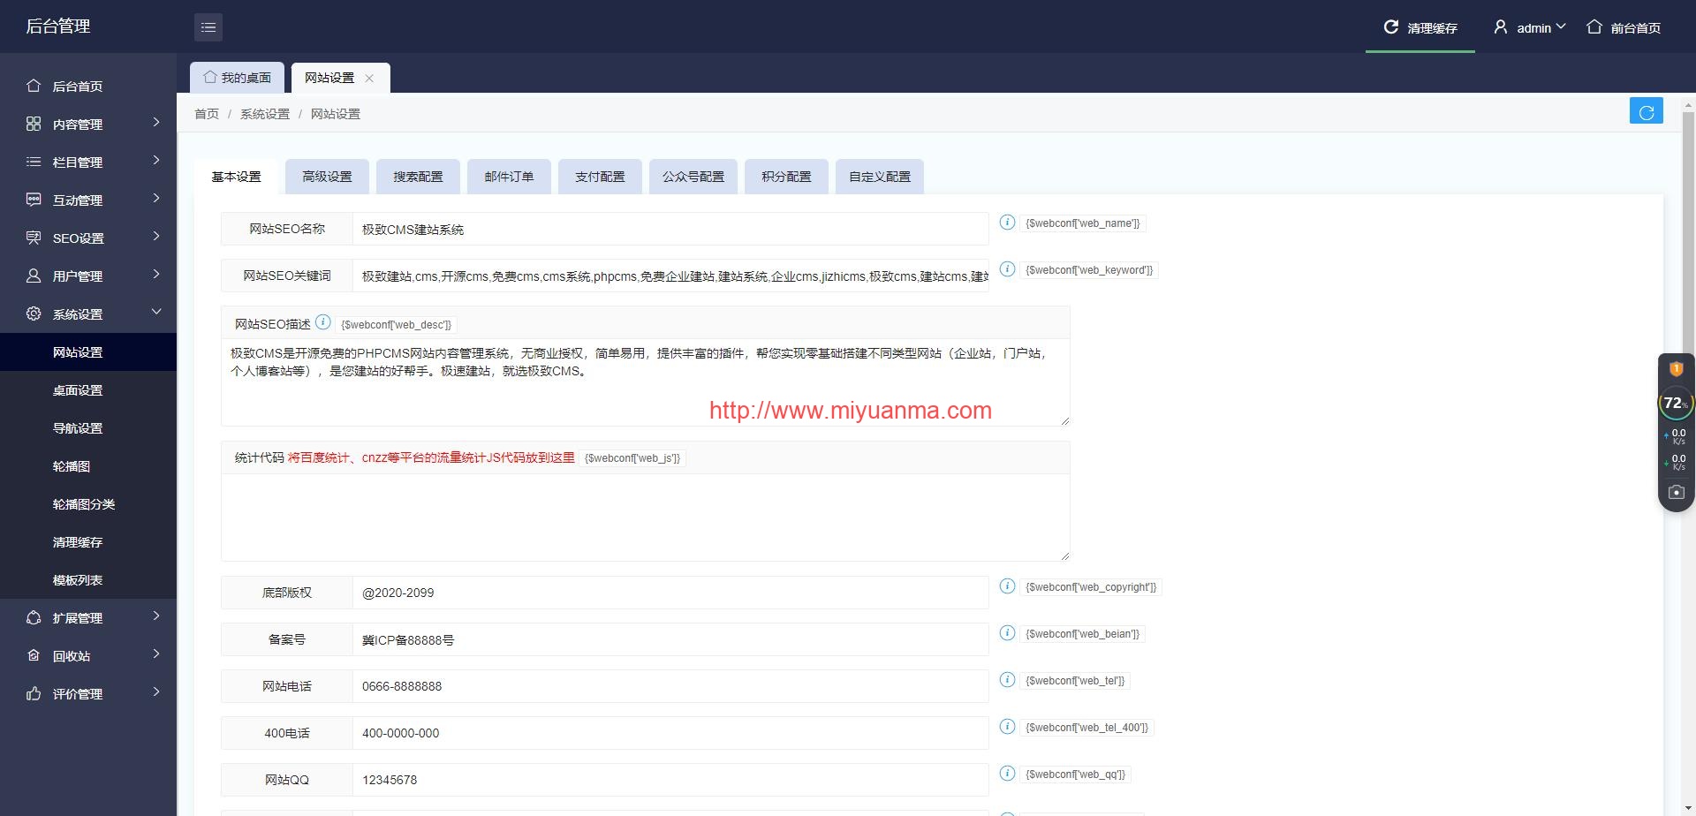Open the 我的桌面 page tab
The height and width of the screenshot is (816, 1696).
[237, 78]
